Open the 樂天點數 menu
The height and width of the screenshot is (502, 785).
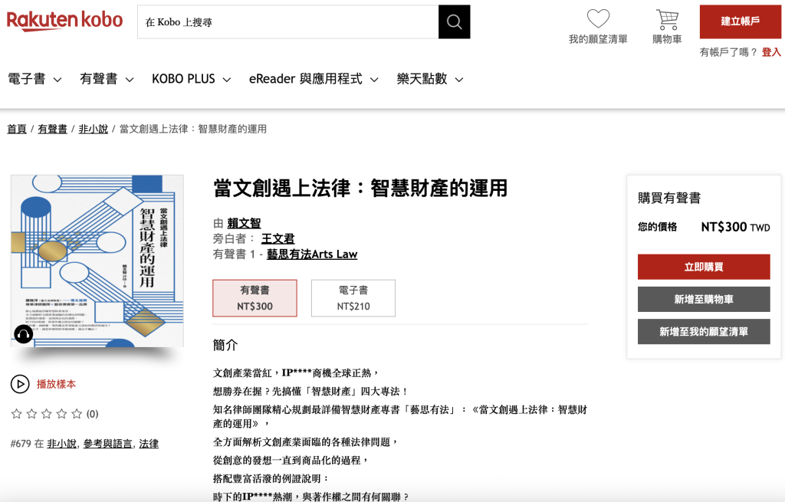pos(429,79)
